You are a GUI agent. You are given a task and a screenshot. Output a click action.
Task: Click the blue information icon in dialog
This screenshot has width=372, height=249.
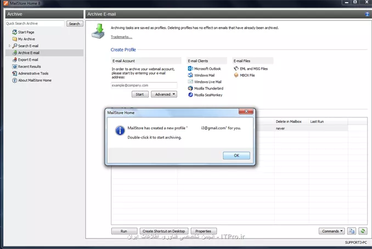120,131
